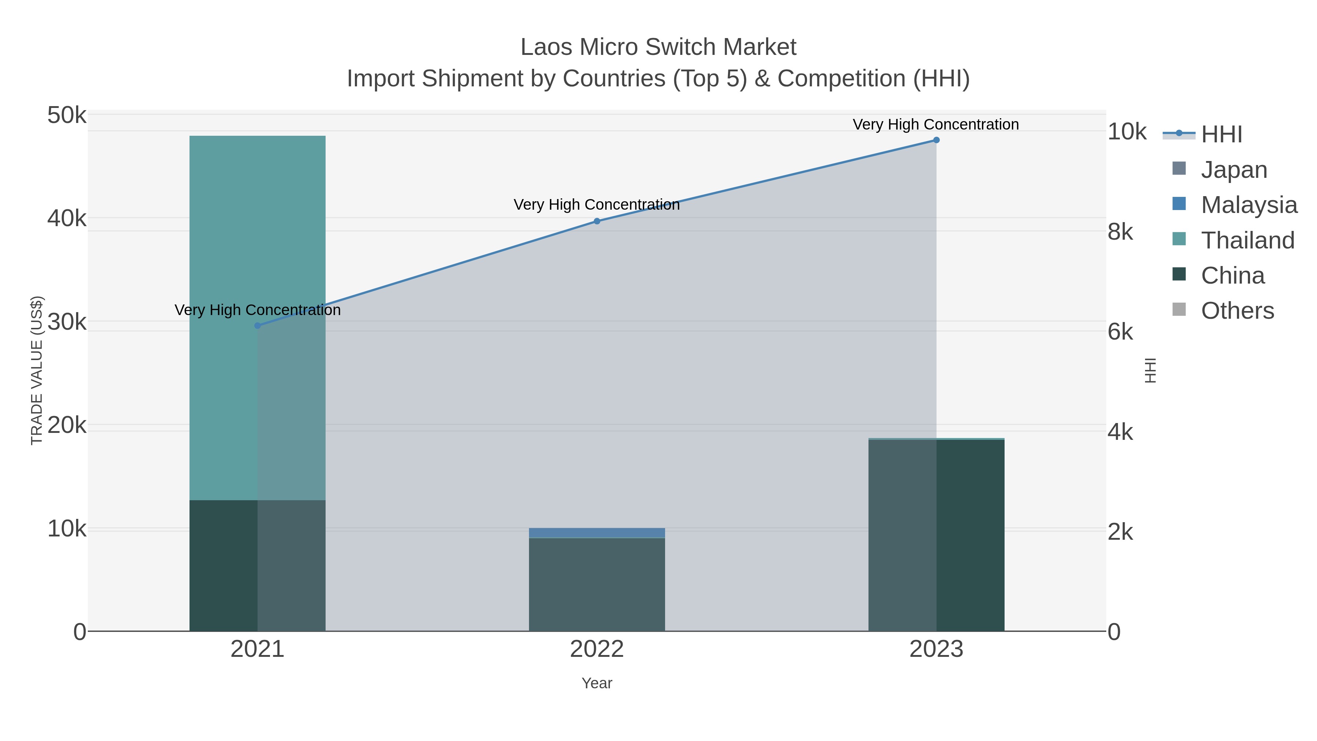Toggle the Thailand legend entry

pyautogui.click(x=1233, y=240)
